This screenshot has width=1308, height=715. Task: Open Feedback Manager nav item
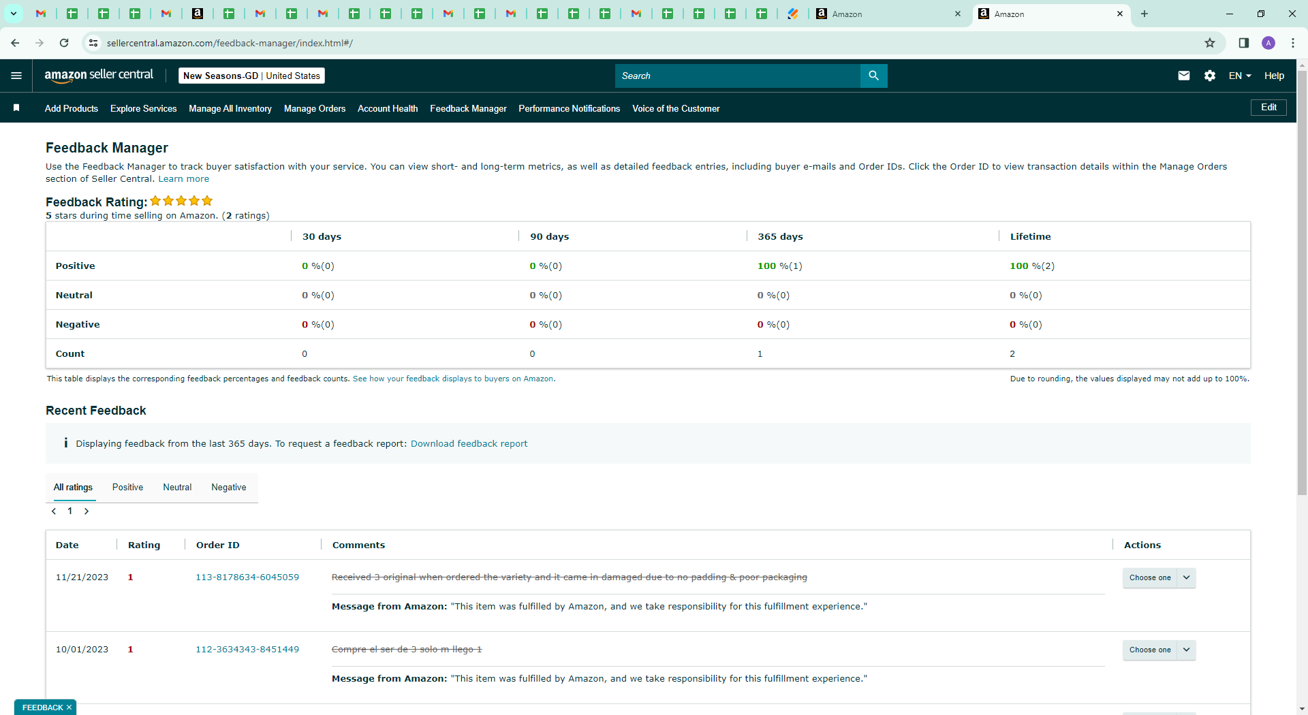pos(468,108)
